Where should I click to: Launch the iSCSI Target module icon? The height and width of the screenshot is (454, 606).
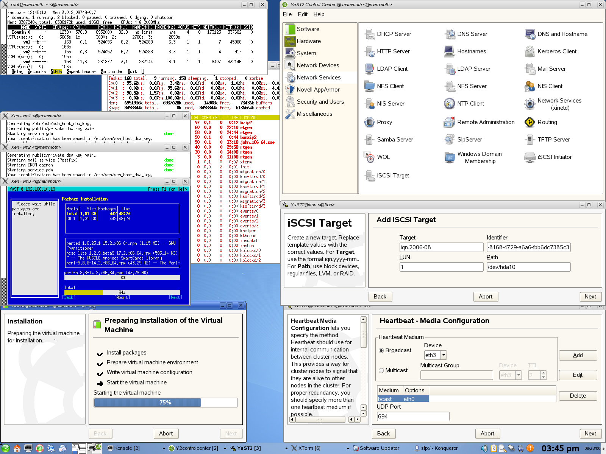tap(369, 176)
